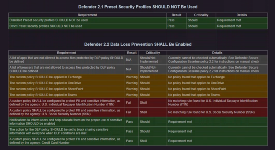The image size is (275, 150).
Task: Click 'No policy found that applies to SharePoint' details
Action: click(197, 89)
